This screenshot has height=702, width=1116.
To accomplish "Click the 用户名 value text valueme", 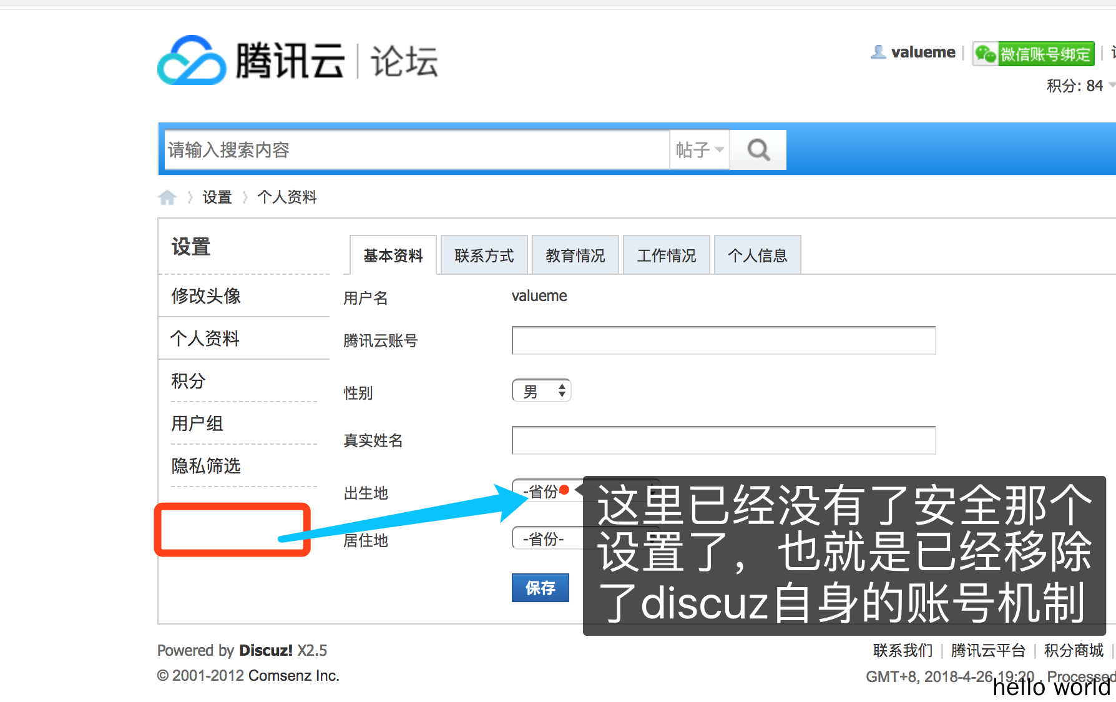I will [x=539, y=296].
